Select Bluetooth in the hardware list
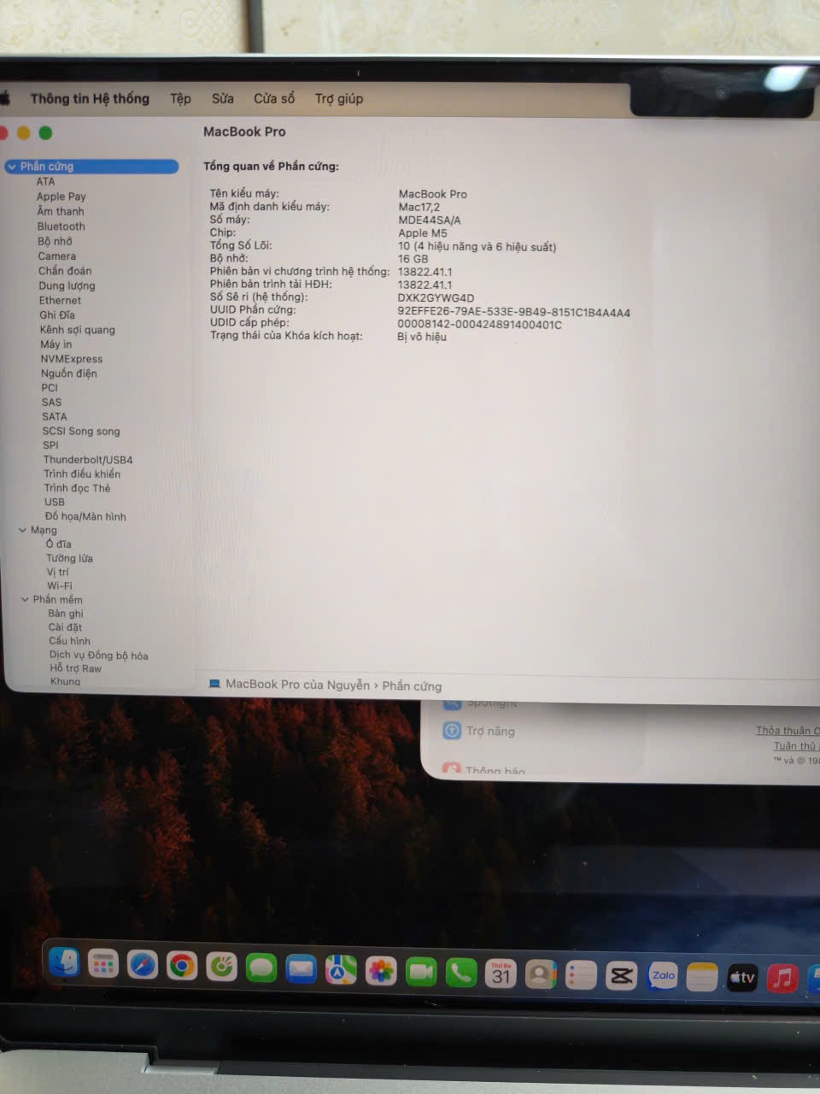820x1094 pixels. pos(61,226)
